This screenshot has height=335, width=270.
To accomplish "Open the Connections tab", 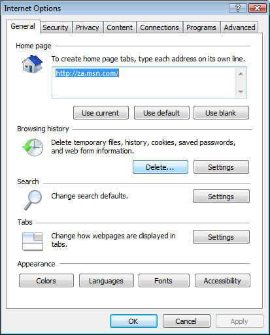I will tap(160, 27).
